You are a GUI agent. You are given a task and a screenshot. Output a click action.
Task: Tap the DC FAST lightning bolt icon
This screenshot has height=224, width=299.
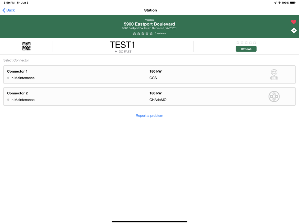(116, 52)
